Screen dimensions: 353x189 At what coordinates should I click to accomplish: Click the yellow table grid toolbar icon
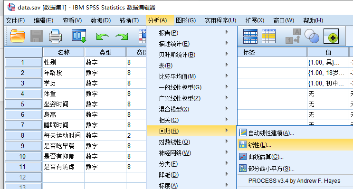pyautogui.click(x=269, y=36)
